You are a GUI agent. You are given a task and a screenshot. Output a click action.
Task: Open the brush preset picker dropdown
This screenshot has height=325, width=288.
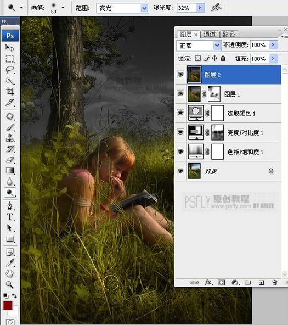tap(63, 8)
